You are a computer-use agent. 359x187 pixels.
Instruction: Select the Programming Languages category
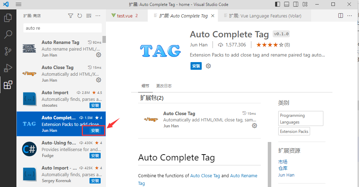pos(301,118)
